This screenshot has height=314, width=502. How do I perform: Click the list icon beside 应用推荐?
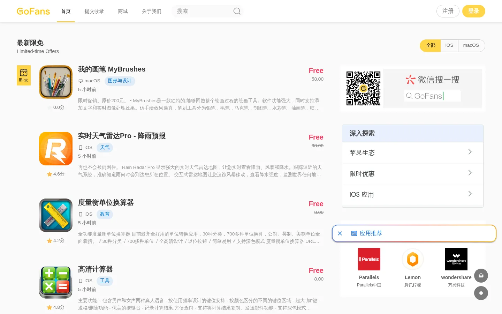(x=354, y=233)
